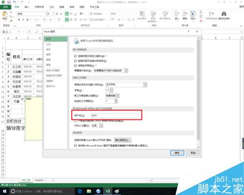Screen dimensions: 244x195
Task: Toggle Bold formatting in ribbon
Action: coord(19,19)
